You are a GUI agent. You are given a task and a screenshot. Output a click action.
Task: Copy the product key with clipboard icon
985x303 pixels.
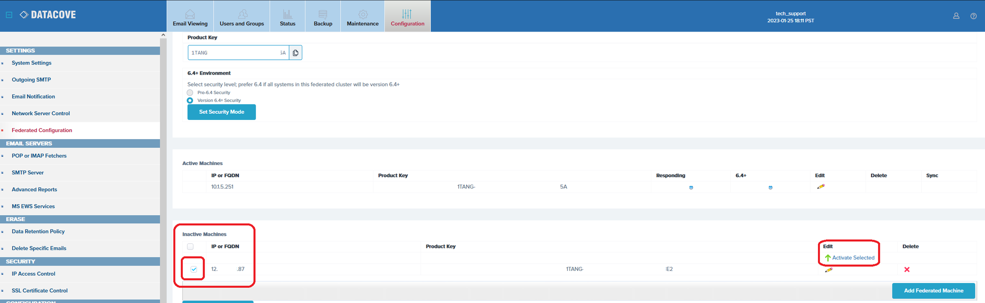point(295,53)
